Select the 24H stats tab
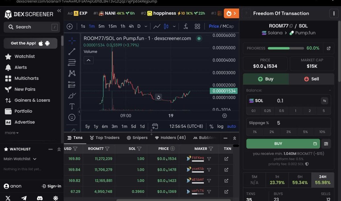 (323, 180)
